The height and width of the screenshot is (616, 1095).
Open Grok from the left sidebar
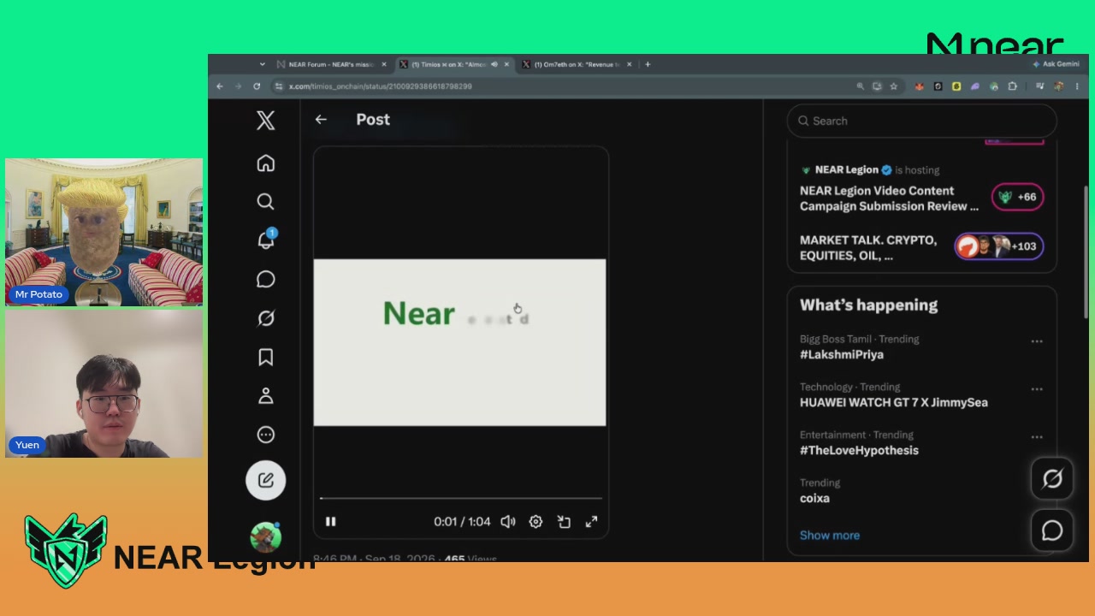(x=265, y=318)
